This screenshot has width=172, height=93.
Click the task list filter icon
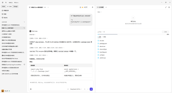coord(24,22)
